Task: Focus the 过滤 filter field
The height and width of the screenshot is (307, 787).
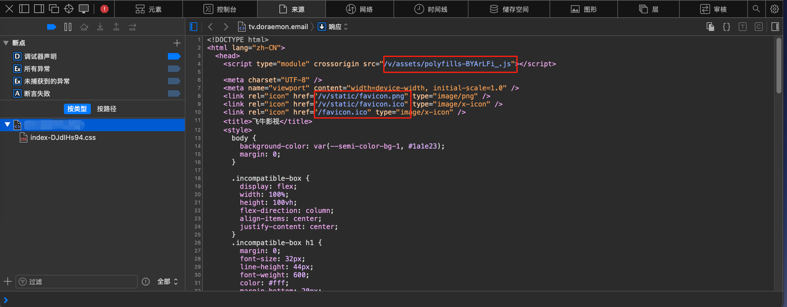Action: point(77,282)
